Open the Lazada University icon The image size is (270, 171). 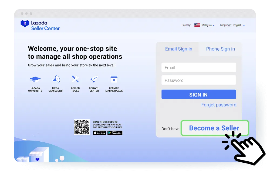point(35,79)
